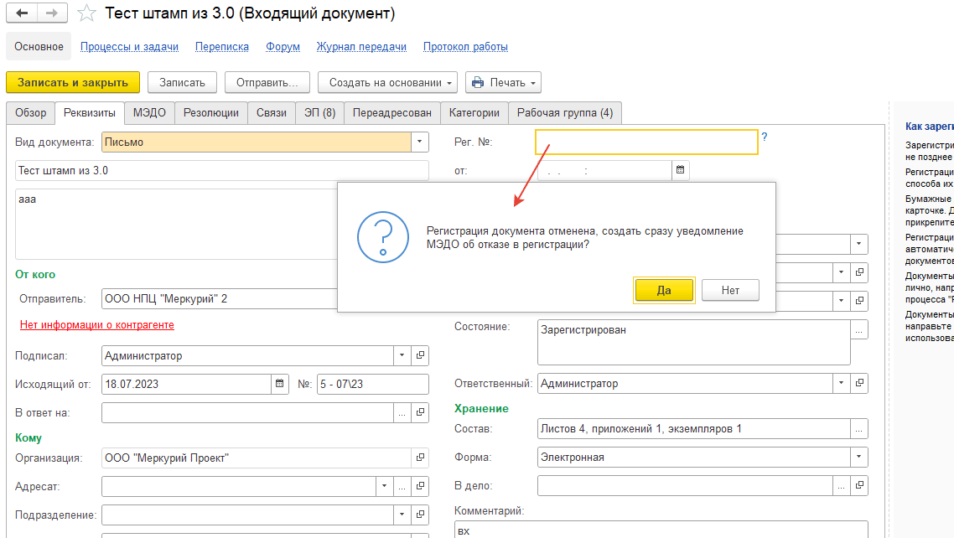Open calendar picker next to registration date
This screenshot has height=538, width=954.
680,170
